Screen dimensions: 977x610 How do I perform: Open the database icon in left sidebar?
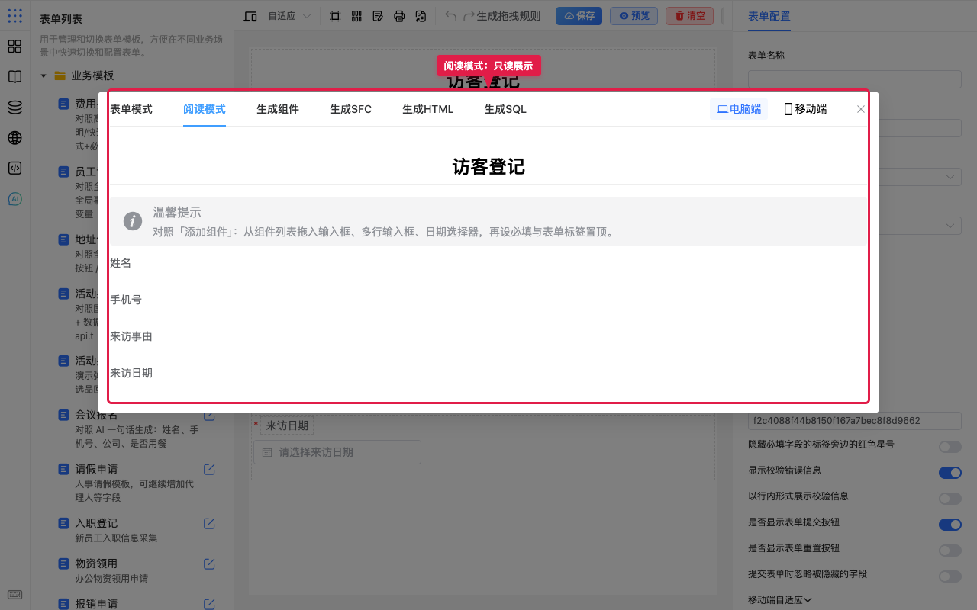pos(15,108)
